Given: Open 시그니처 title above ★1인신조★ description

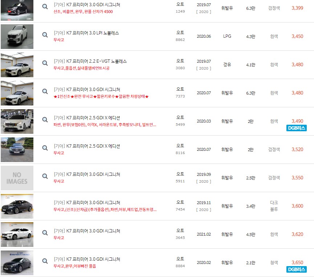Looking at the screenshot, I should pyautogui.click(x=87, y=90).
